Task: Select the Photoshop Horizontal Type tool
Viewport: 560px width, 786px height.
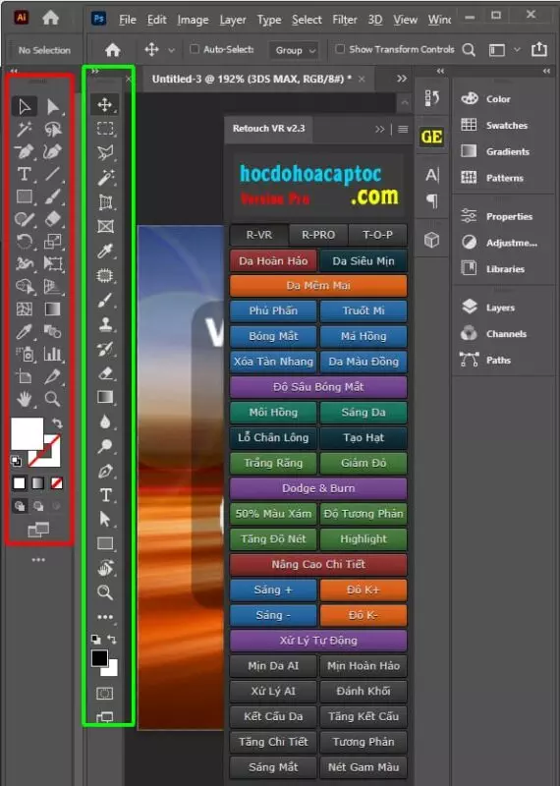Action: (x=105, y=495)
